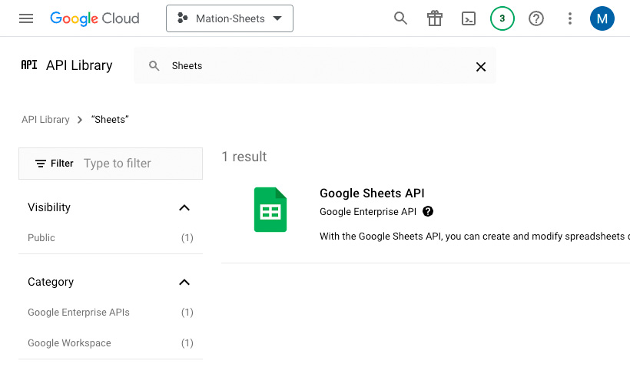Open the hamburger navigation menu
This screenshot has height=374, width=630.
(26, 18)
